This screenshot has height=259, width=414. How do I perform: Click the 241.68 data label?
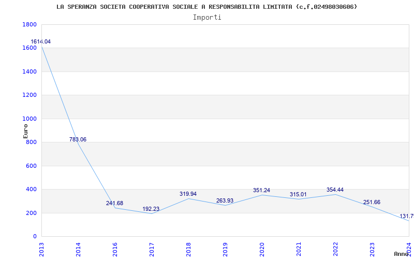pos(114,203)
